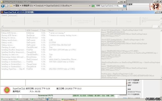This screenshot has width=162, height=101.
Task: Select the Starting ADB Server row
Action: pyautogui.click(x=40, y=35)
